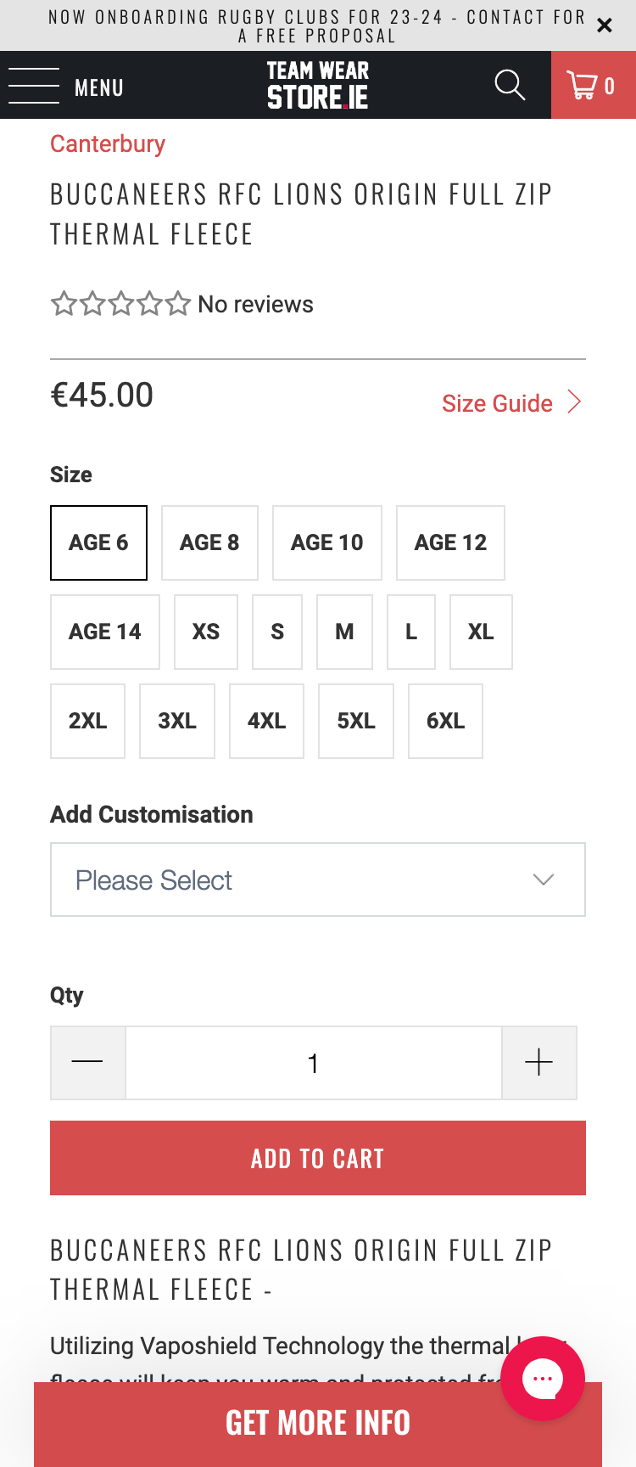Select the 6XL size
This screenshot has width=636, height=1467.
445,722
